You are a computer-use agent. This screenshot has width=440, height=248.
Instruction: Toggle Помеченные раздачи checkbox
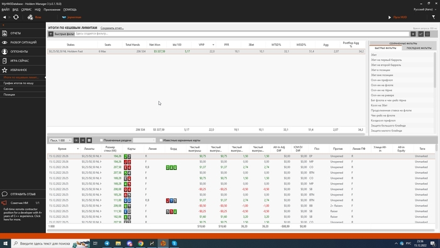[102, 140]
